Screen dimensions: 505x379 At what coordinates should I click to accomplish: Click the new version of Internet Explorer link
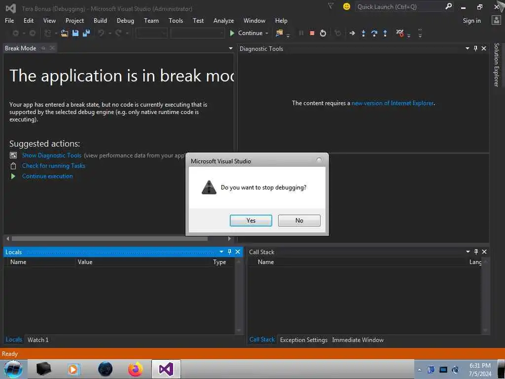pos(393,103)
